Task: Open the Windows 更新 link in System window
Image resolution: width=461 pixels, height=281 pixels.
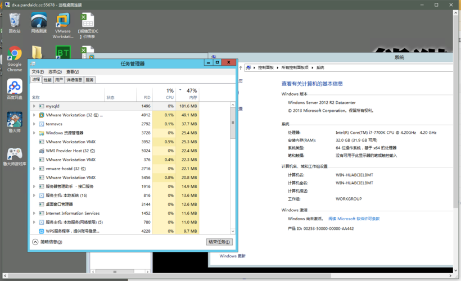Action: pyautogui.click(x=232, y=256)
